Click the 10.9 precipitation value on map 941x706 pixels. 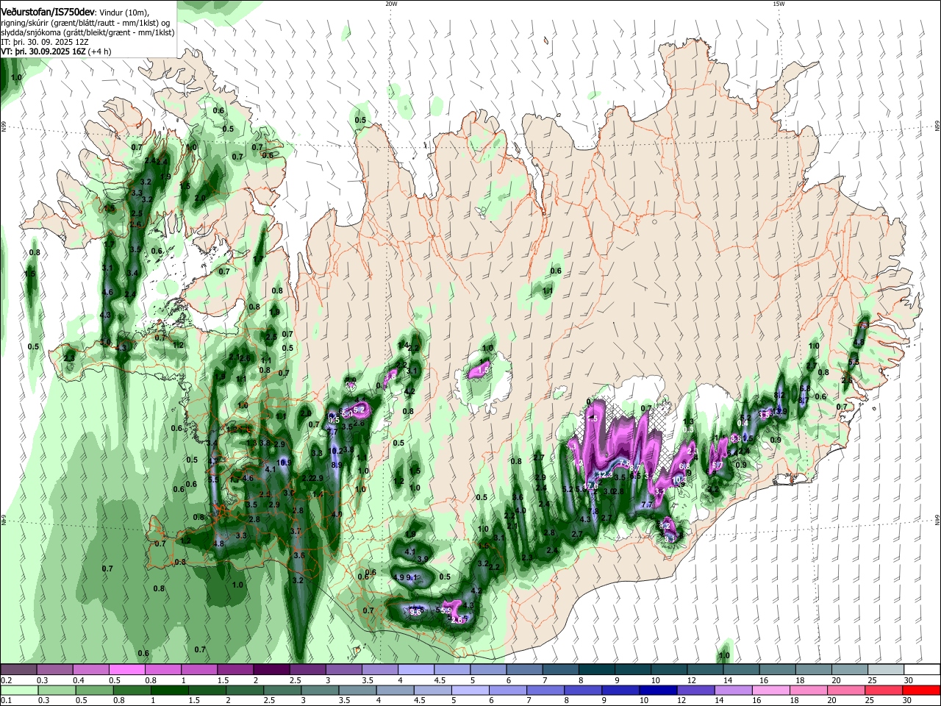(285, 462)
